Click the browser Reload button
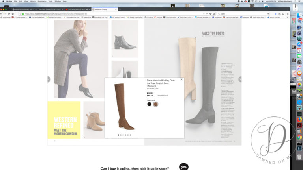This screenshot has width=303, height=170. click(9, 14)
